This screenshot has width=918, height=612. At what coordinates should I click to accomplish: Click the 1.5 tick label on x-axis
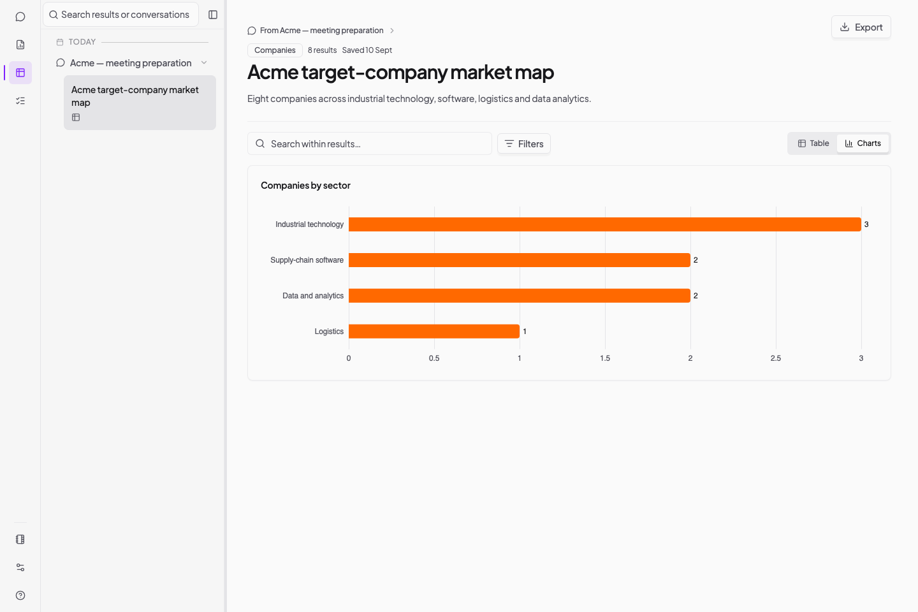tap(605, 358)
